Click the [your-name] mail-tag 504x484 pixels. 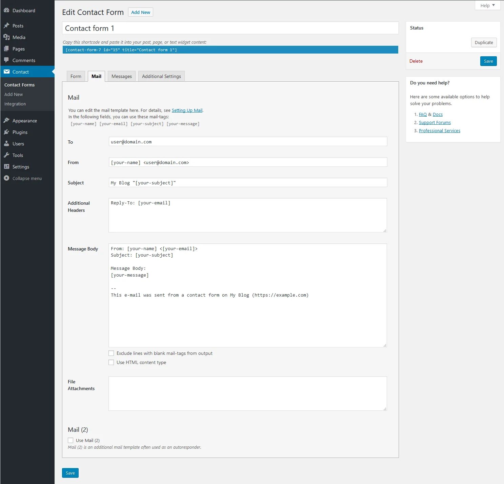(83, 124)
